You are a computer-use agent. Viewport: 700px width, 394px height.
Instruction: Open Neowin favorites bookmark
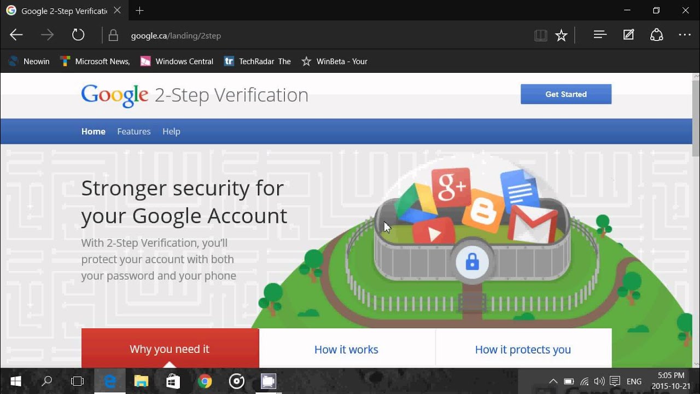(29, 61)
